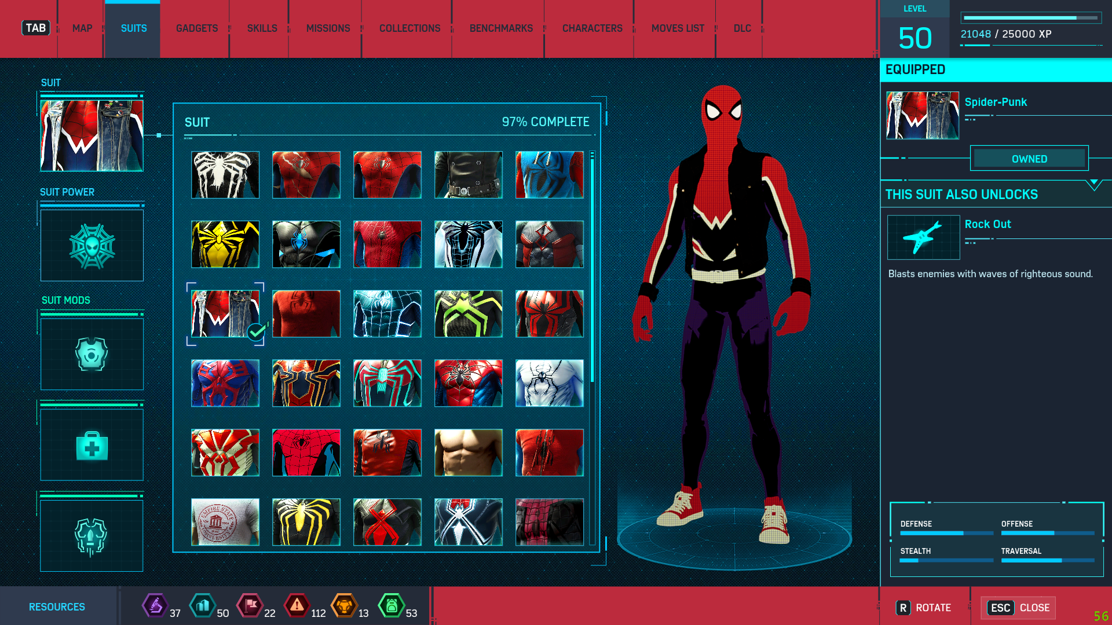Viewport: 1112px width, 625px height.
Task: Click the red crime token warning icon
Action: click(x=297, y=606)
